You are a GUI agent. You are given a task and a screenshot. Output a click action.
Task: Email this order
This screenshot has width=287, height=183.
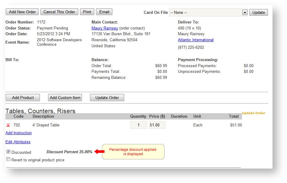point(104,12)
